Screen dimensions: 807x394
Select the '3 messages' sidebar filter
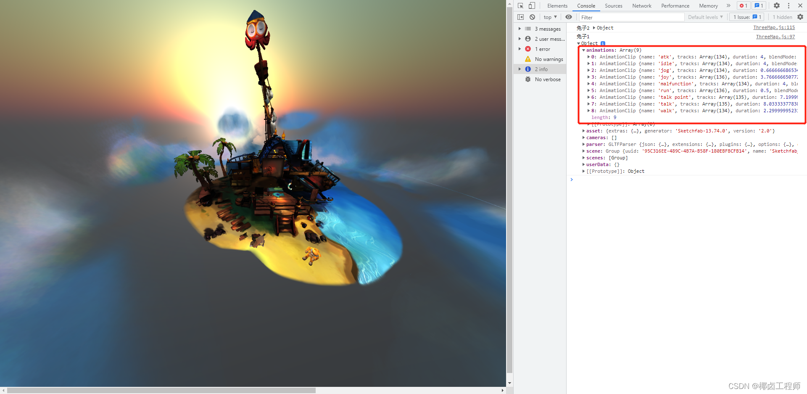(540, 29)
